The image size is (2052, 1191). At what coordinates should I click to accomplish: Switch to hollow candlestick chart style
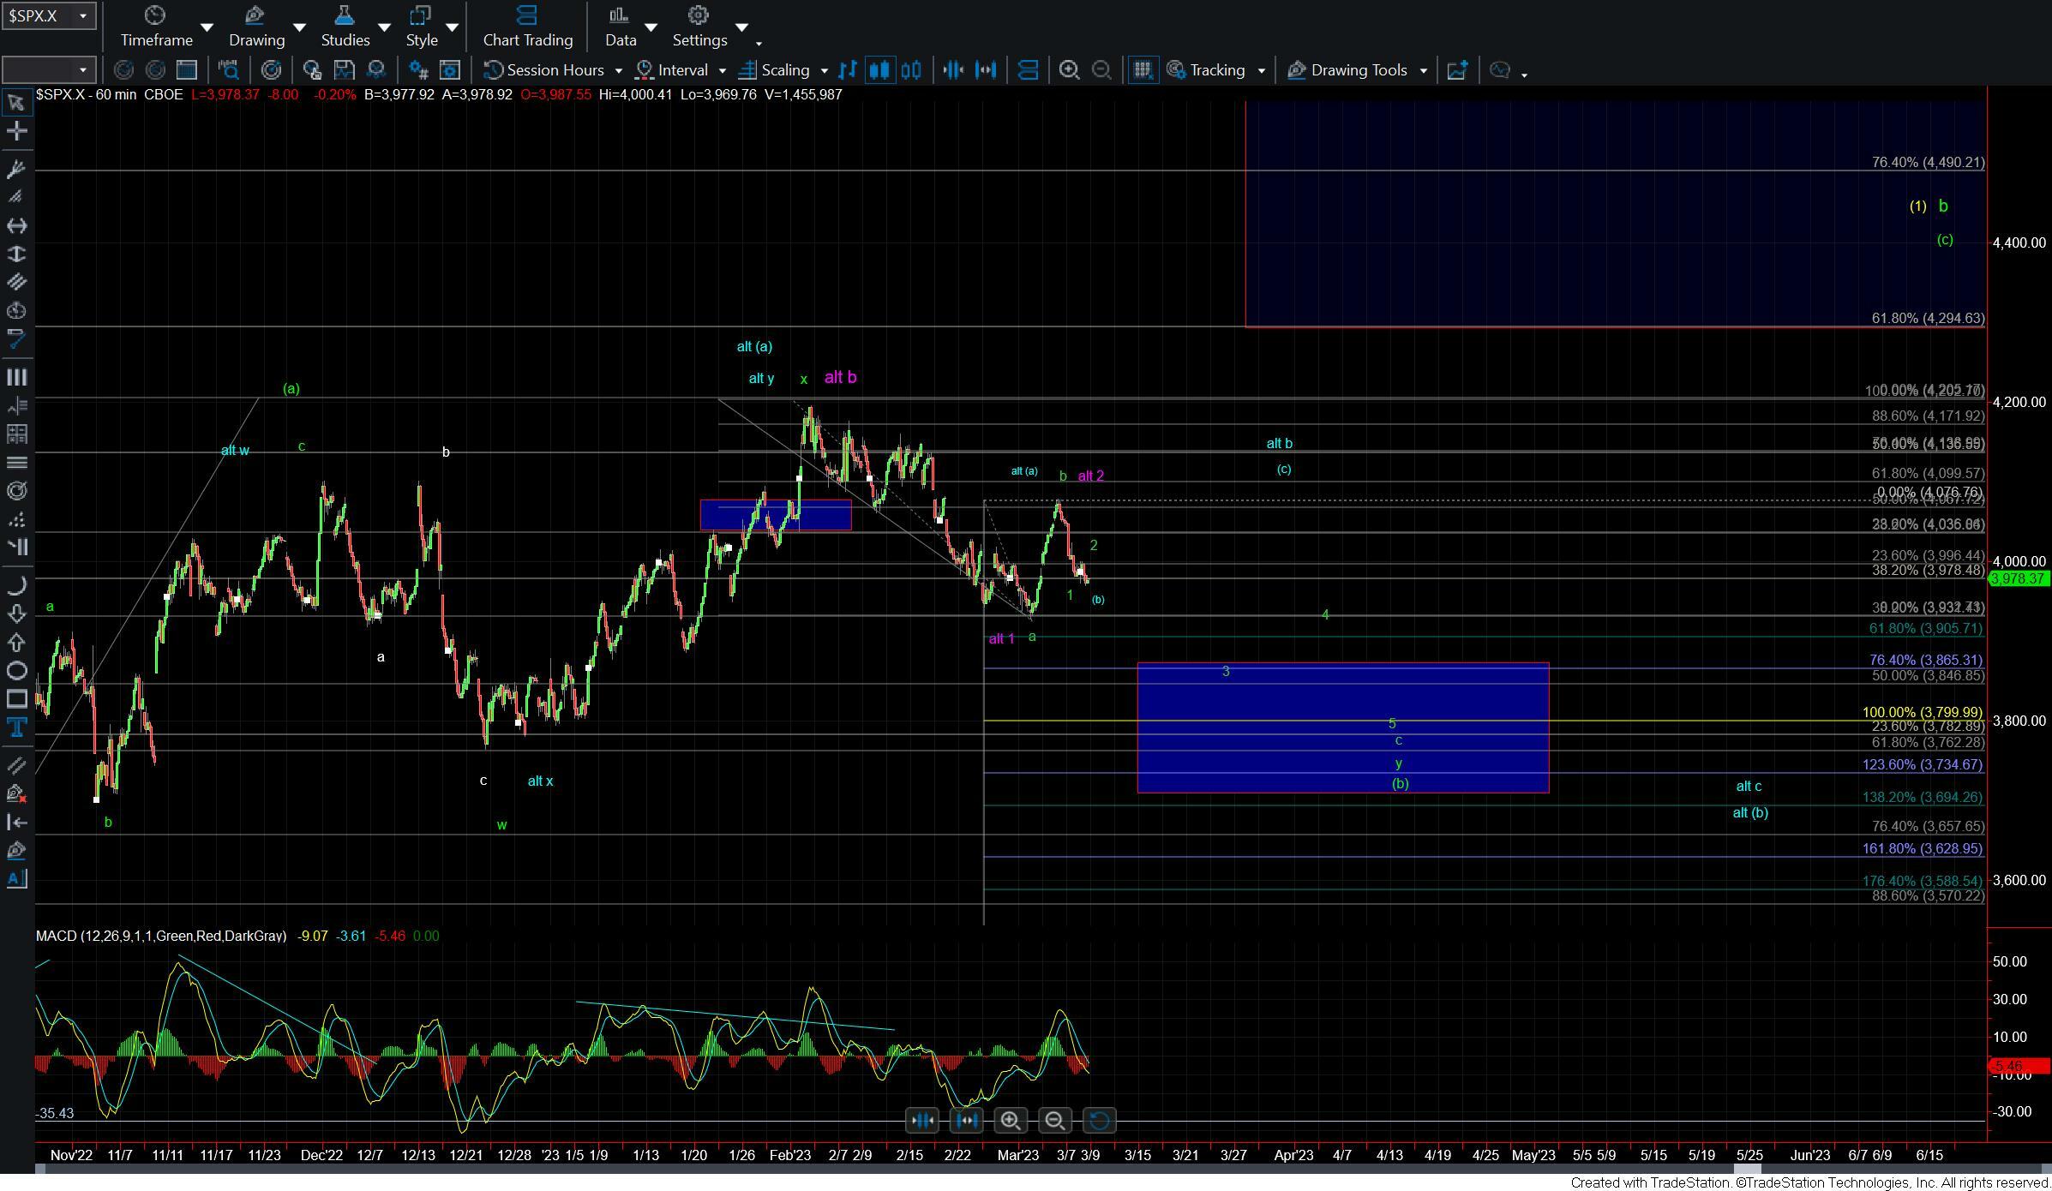911,70
